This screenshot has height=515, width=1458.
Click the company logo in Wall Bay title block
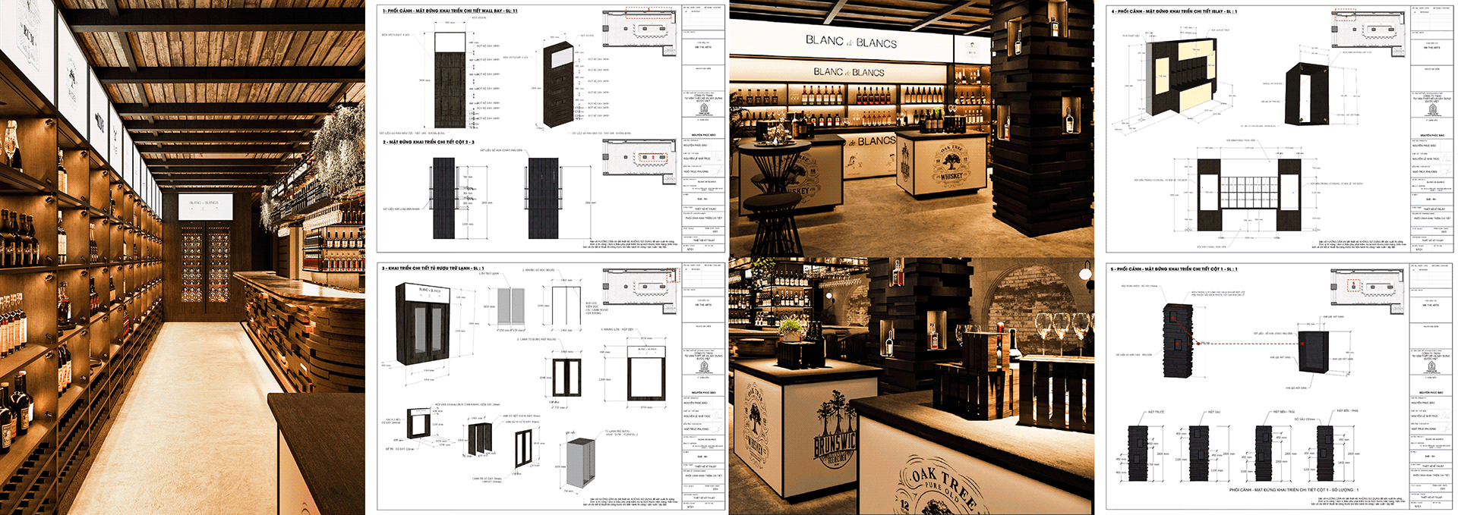point(703,110)
